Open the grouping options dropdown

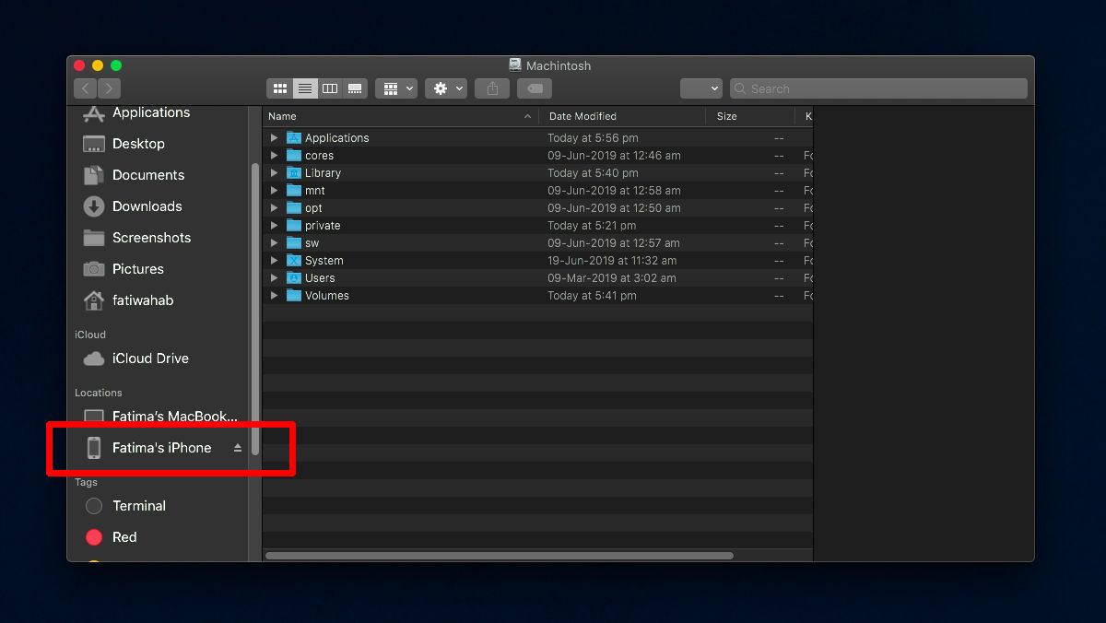tap(396, 88)
